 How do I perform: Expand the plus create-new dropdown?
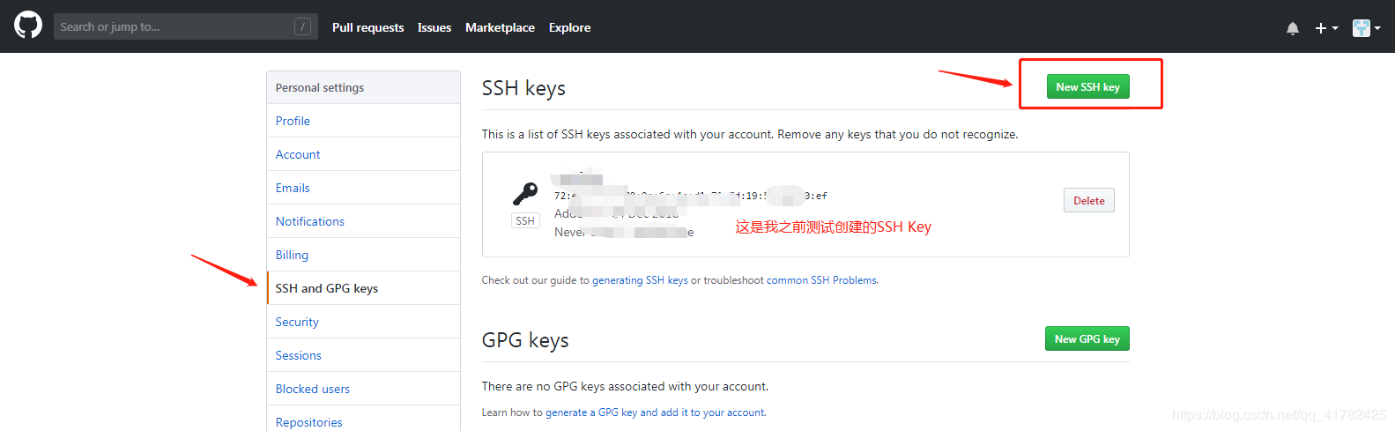click(x=1326, y=28)
